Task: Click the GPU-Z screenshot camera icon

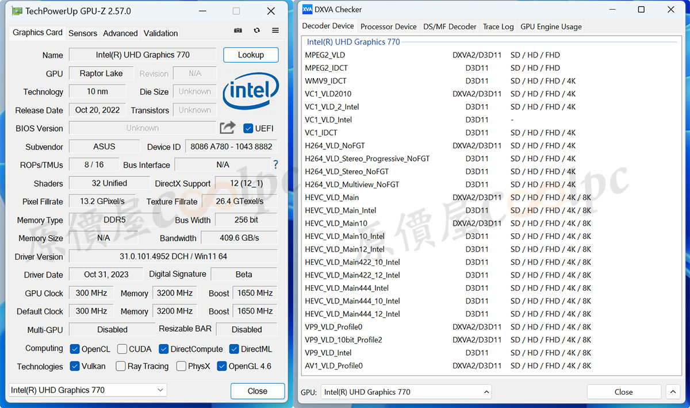Action: pos(238,30)
